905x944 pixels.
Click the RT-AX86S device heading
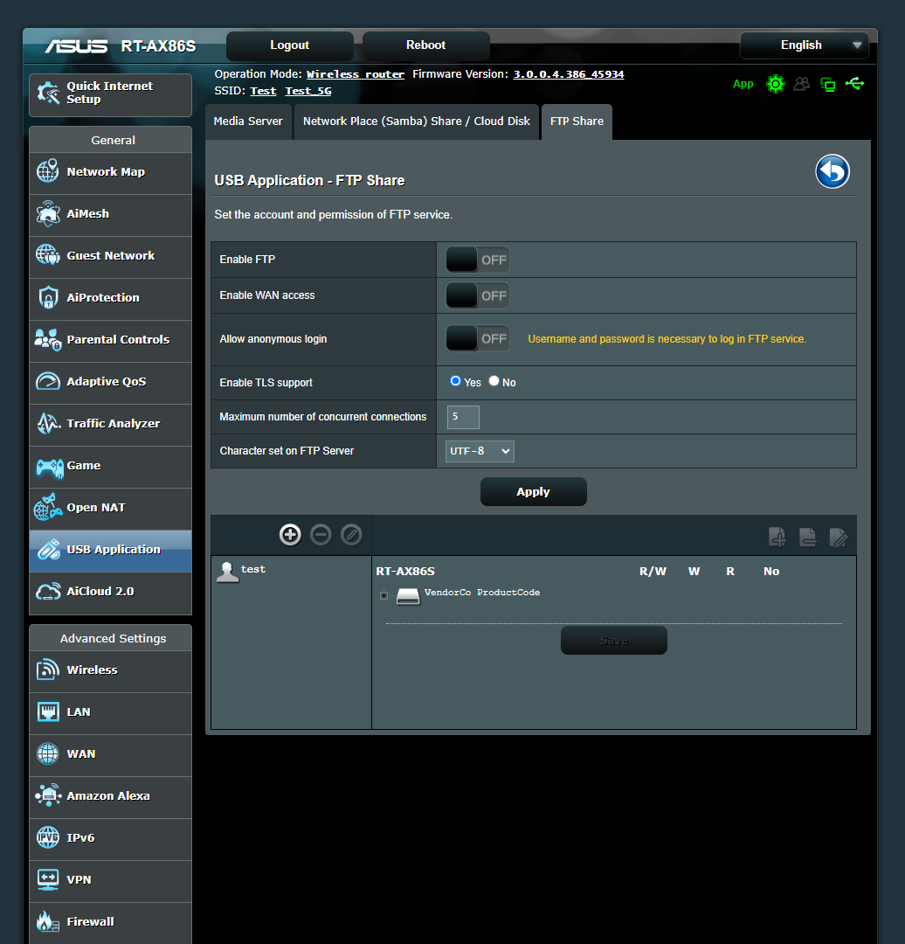click(405, 572)
